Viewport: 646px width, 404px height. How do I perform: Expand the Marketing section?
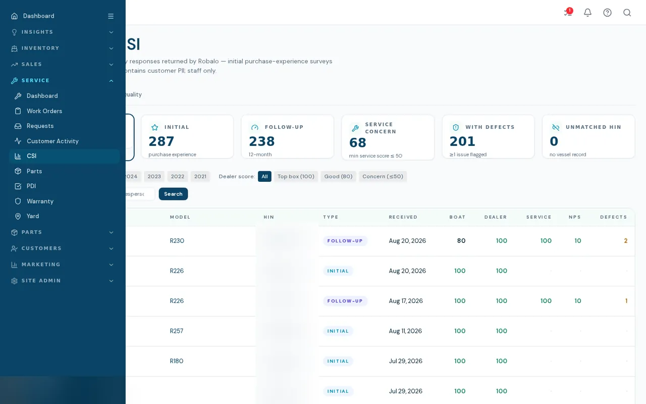[63, 265]
